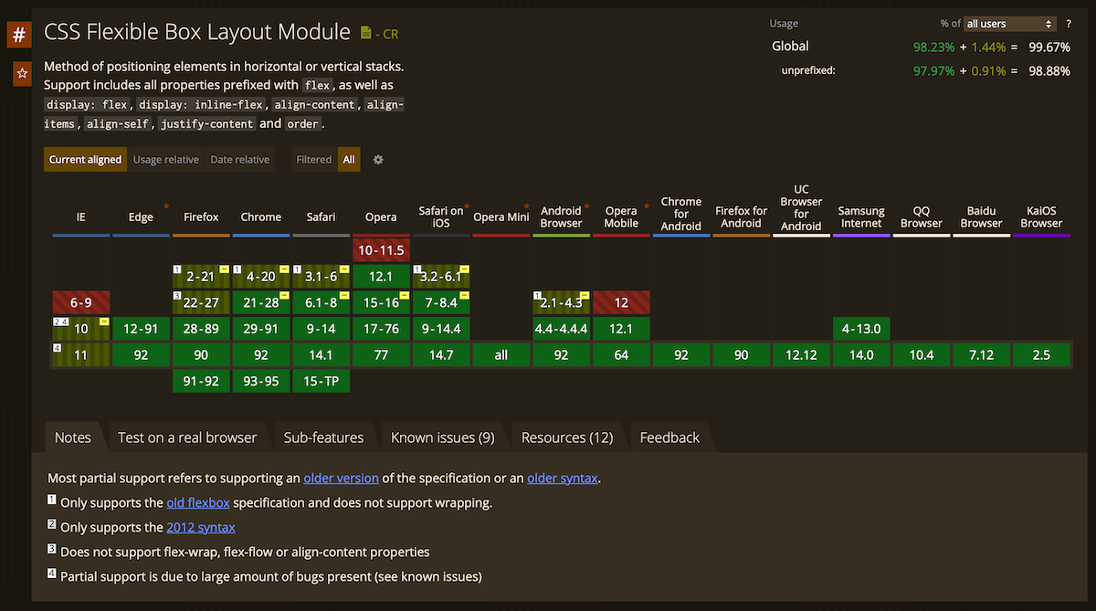1096x611 pixels.
Task: Open the Sub-features tab
Action: click(x=324, y=437)
